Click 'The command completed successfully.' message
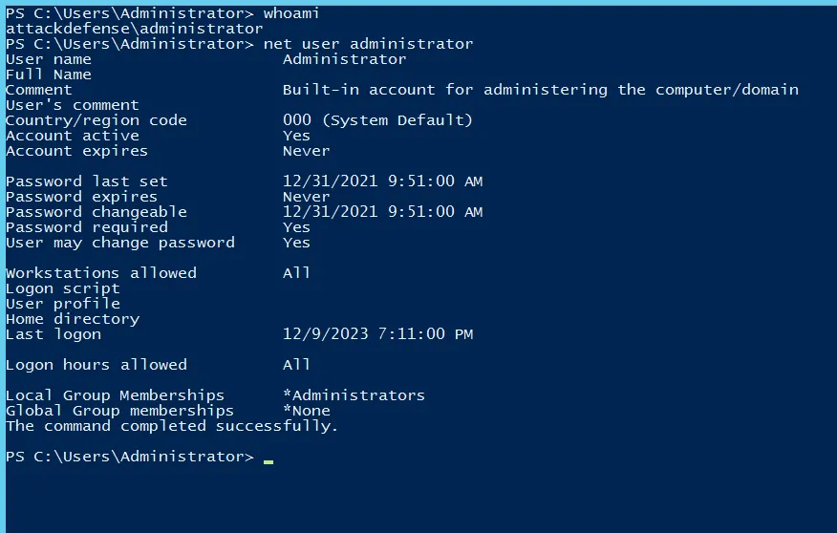Screen dimensions: 837x533 click(x=172, y=426)
